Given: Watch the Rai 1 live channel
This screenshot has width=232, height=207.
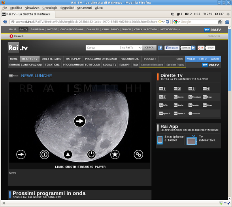Looking at the screenshot, I should 162,89.
